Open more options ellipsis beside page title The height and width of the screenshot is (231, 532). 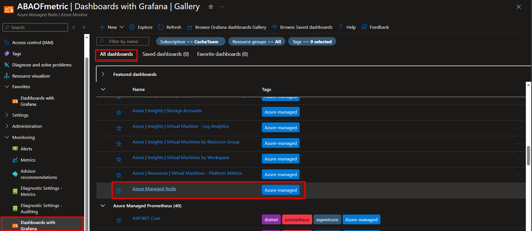[x=222, y=7]
